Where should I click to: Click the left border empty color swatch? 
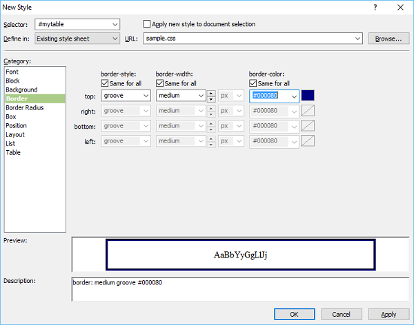coord(308,140)
